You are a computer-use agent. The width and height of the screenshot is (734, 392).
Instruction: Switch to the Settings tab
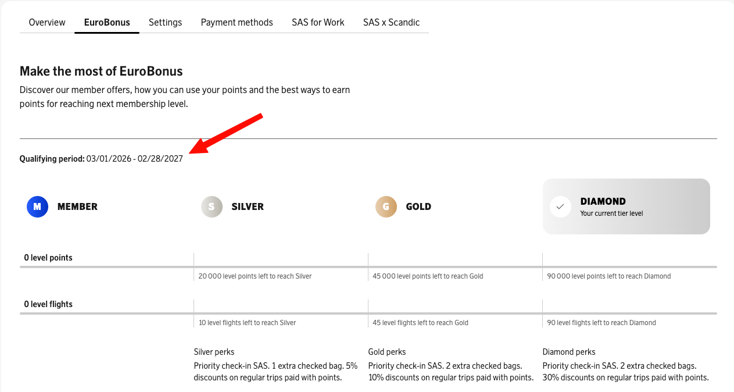[x=165, y=22]
